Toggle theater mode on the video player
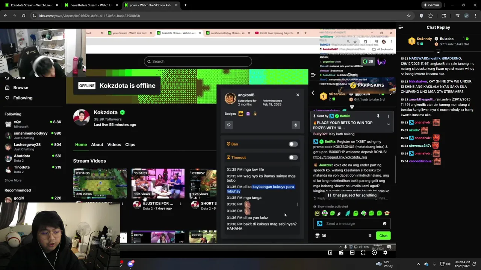 click(x=352, y=253)
